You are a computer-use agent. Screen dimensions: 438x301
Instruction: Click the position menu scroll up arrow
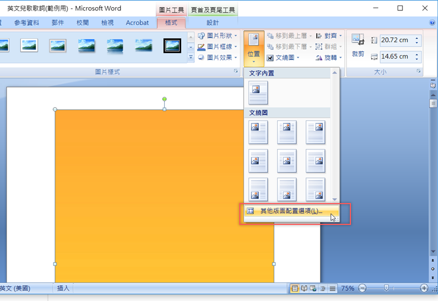[335, 73]
